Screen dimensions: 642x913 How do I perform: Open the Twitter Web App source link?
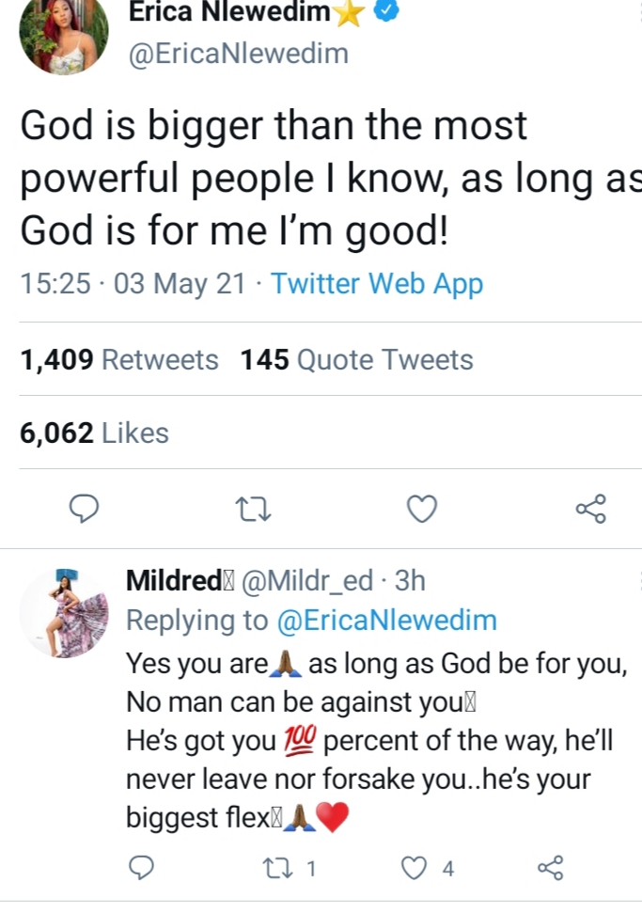pyautogui.click(x=377, y=283)
